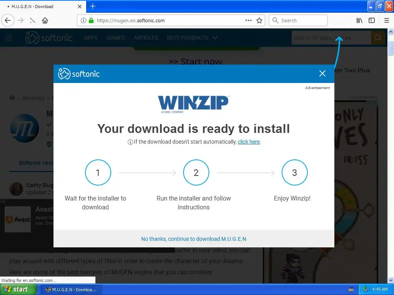The width and height of the screenshot is (394, 295).
Task: Click the keyboard icon in the tray
Action: point(351,290)
